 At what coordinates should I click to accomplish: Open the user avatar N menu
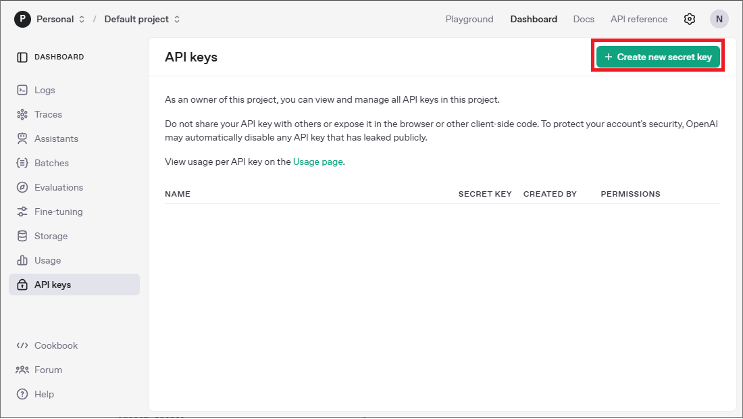(719, 19)
